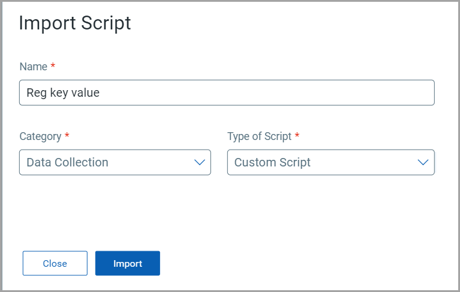Open the Category dropdown

coord(115,163)
